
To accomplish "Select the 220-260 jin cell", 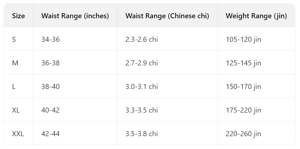I will (243, 134).
